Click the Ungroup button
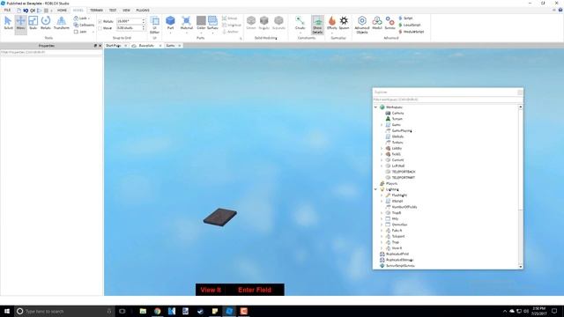The width and height of the screenshot is (564, 317). (232, 25)
